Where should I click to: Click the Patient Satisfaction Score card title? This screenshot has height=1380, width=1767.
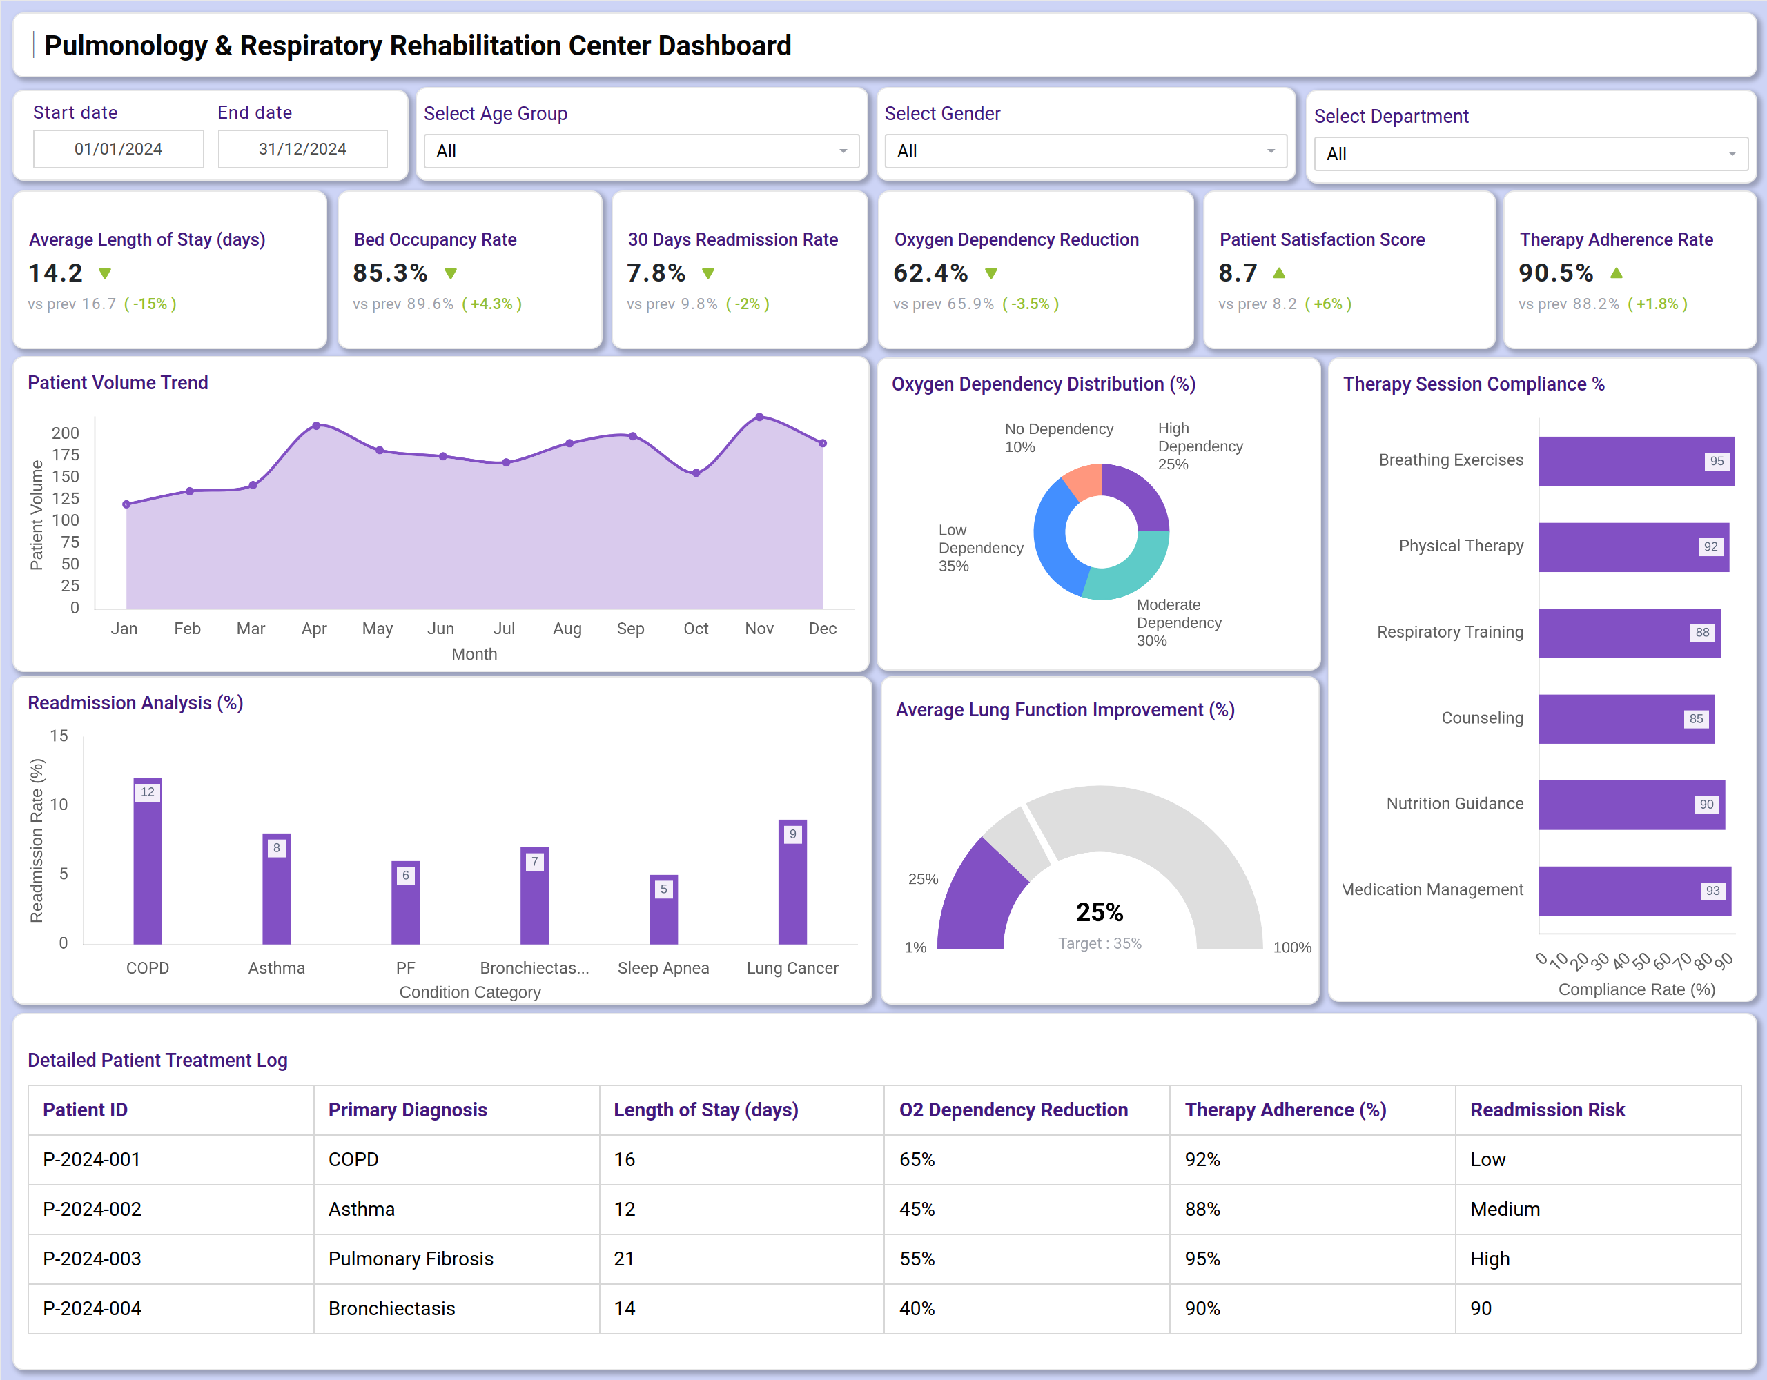click(x=1322, y=239)
